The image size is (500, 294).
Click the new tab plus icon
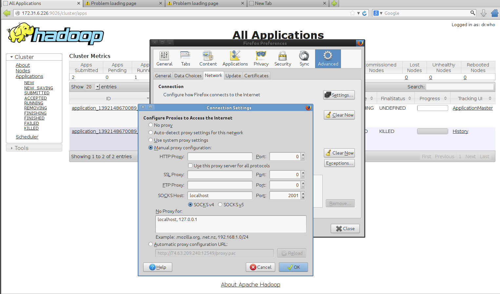point(334,3)
